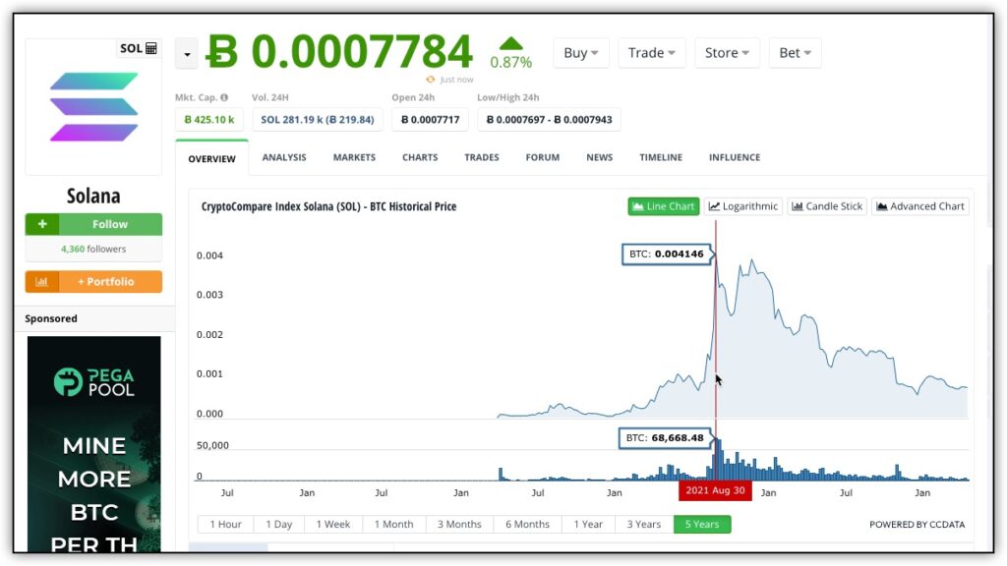This screenshot has width=1007, height=566.
Task: Click the plus icon on Follow button
Action: [x=42, y=224]
